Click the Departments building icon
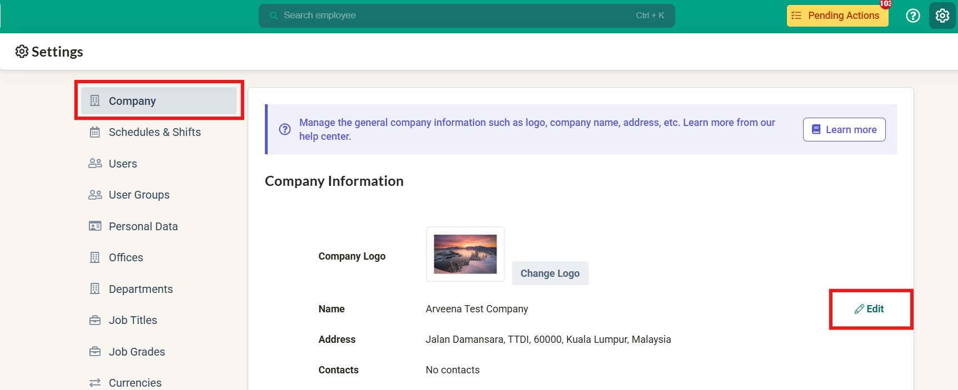958x390 pixels. click(95, 288)
